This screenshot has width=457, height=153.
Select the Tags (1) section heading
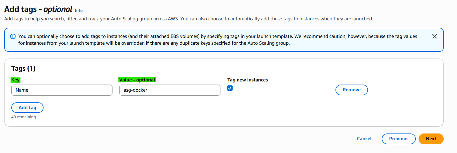[23, 68]
